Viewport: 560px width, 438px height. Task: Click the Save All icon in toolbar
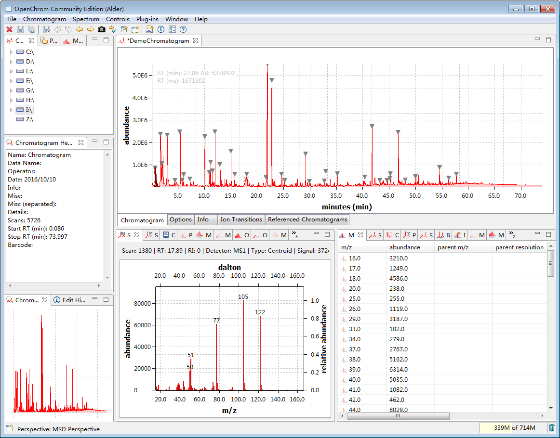point(31,30)
